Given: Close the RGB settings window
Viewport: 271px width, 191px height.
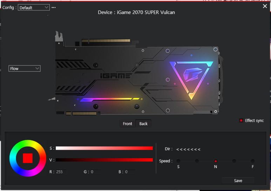Looking at the screenshot, I should click(x=265, y=6).
